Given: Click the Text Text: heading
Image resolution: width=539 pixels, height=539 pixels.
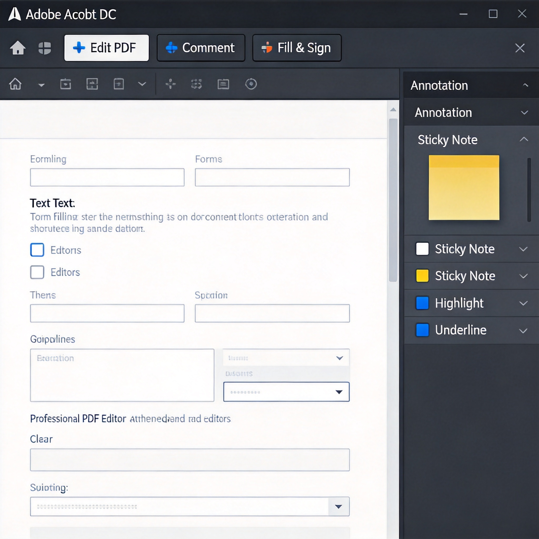Looking at the screenshot, I should tap(52, 203).
